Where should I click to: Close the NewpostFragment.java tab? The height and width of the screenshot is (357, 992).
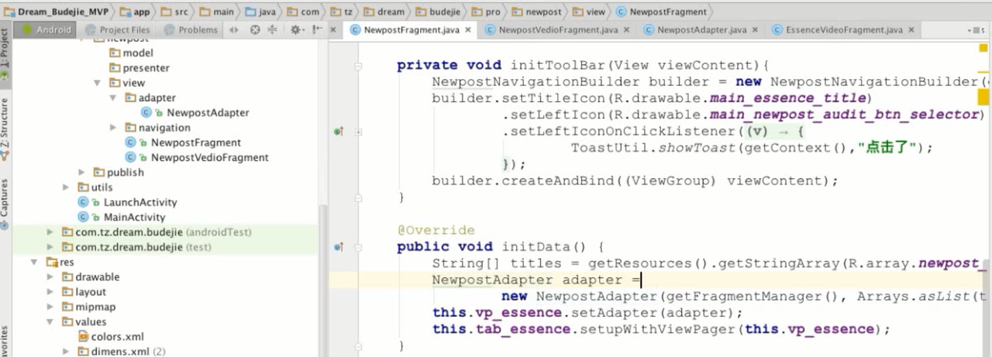click(x=470, y=30)
